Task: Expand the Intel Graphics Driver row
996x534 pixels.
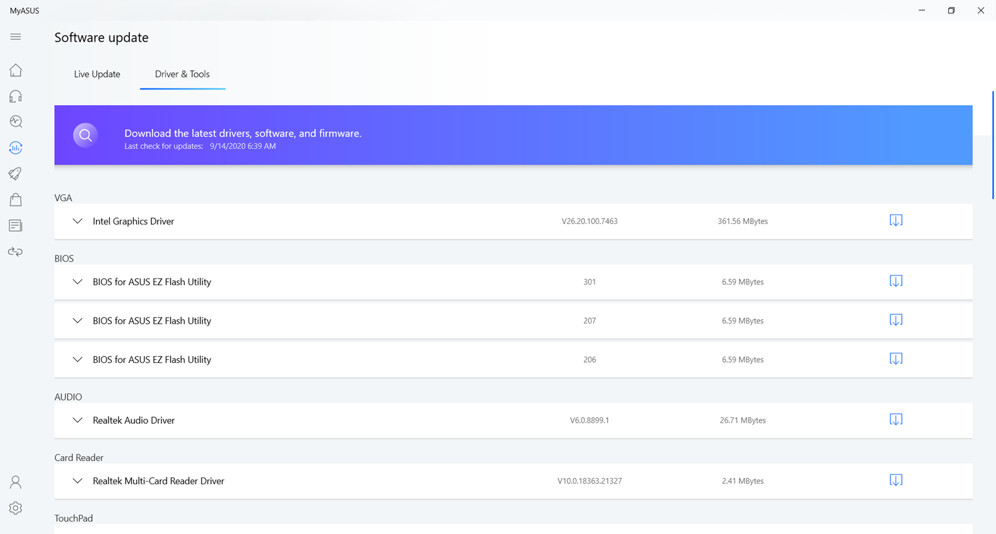Action: [x=77, y=221]
